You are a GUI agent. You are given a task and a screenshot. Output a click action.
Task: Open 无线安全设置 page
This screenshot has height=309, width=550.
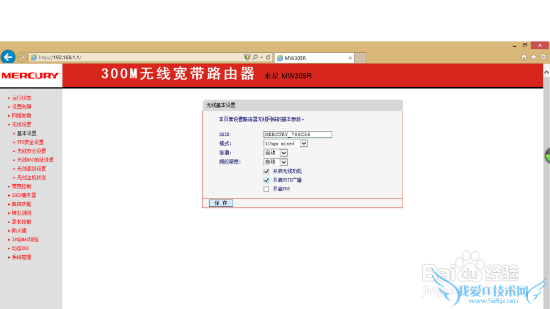31,151
